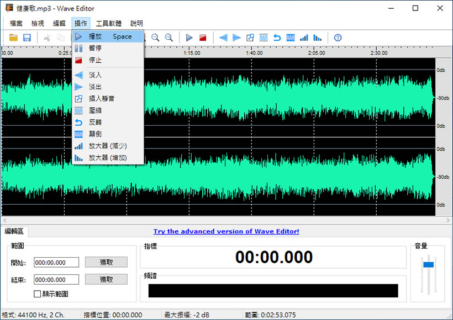Click the open file folder icon

point(13,38)
